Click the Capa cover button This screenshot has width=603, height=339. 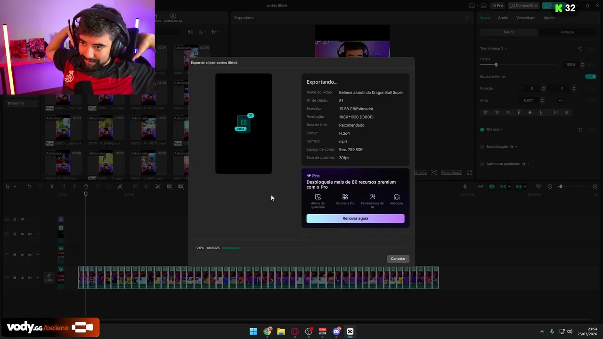(49, 278)
